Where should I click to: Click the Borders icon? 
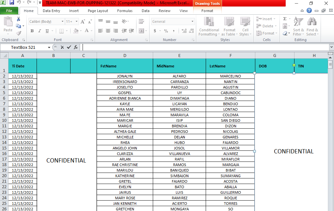click(x=61, y=31)
